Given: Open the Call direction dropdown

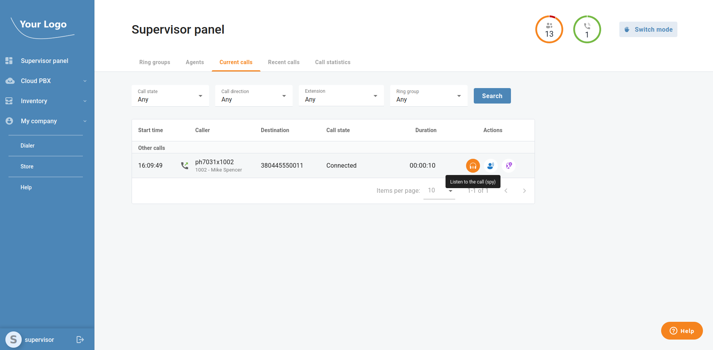Looking at the screenshot, I should [254, 96].
